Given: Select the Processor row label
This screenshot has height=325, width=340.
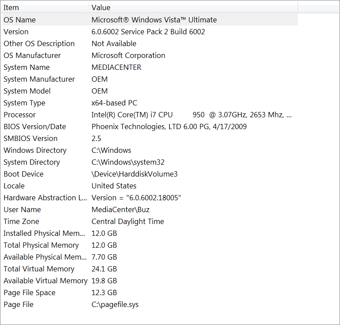Looking at the screenshot, I should (x=19, y=115).
